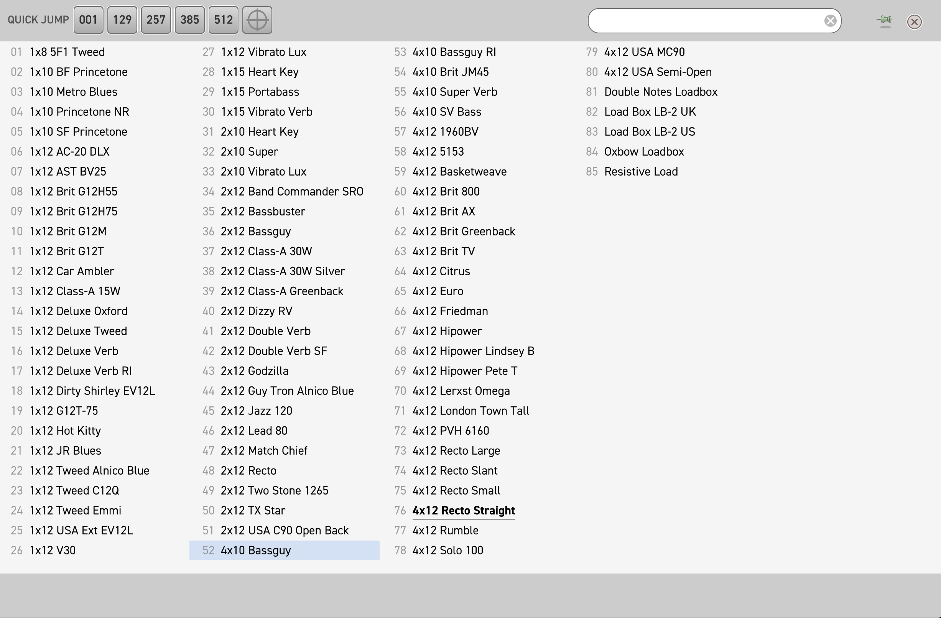Pick 2x12 USA C90 Open Back
The height and width of the screenshot is (618, 941).
pos(285,530)
